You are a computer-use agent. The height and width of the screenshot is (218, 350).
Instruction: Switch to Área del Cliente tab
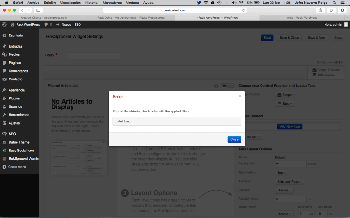tap(44, 18)
